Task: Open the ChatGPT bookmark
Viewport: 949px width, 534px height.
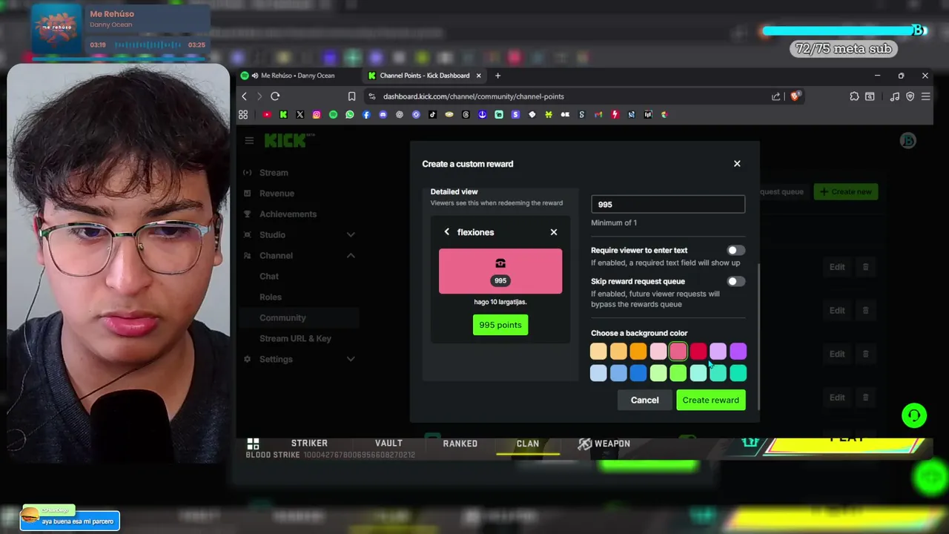Action: coord(400,114)
